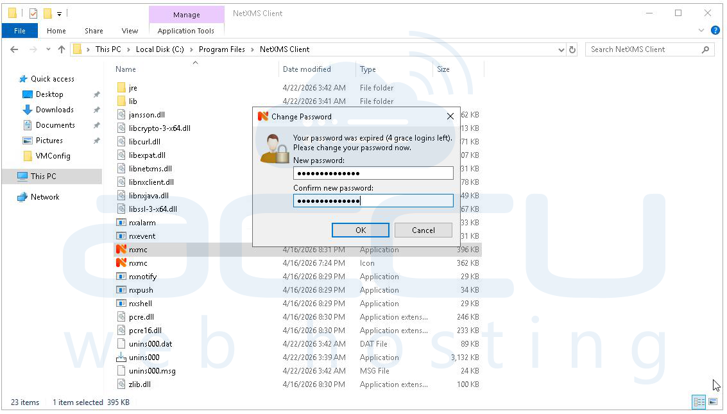Select libnetxms.dll file icon
Viewport: 727px width, 414px height.
point(121,168)
